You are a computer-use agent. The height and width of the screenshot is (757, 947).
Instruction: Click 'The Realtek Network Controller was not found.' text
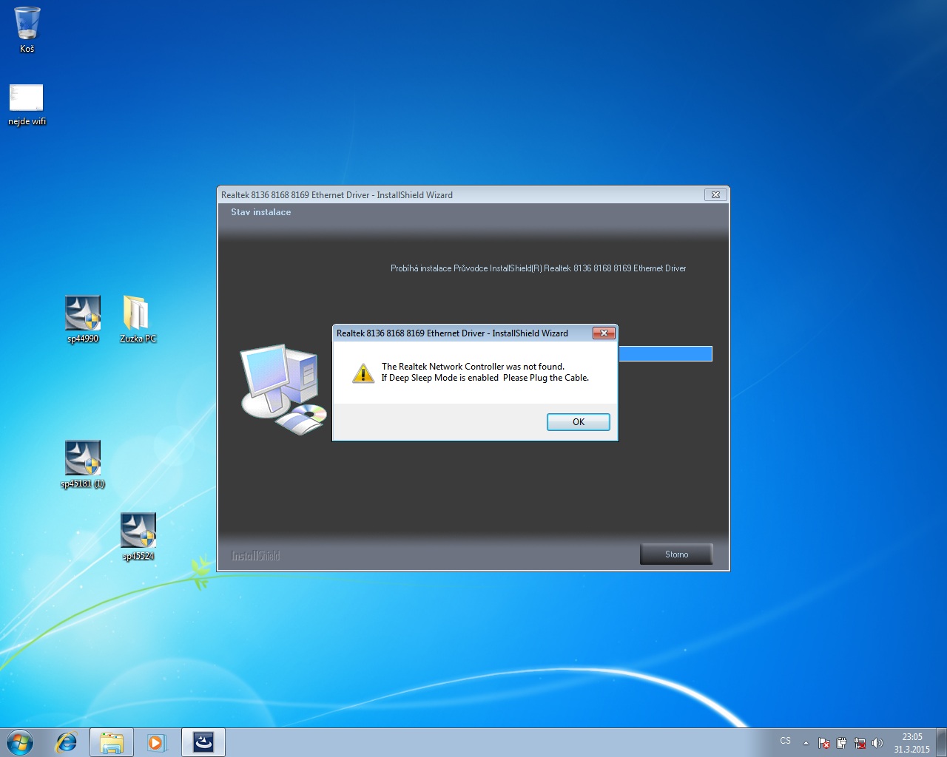pos(473,367)
